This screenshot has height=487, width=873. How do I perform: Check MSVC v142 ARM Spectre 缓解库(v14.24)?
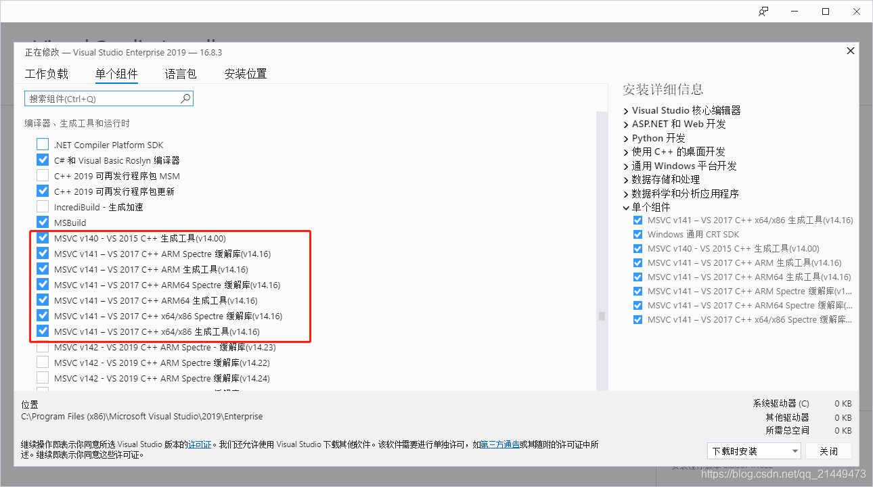tap(43, 378)
